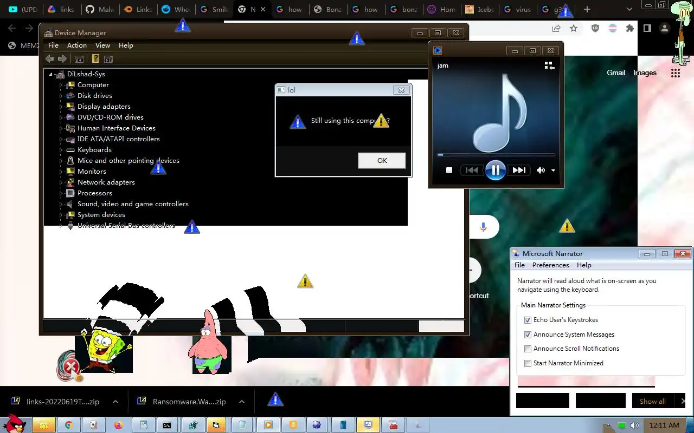This screenshot has width=694, height=433.
Task: Enable Announce Scroll Notifications checkbox
Action: coord(528,349)
